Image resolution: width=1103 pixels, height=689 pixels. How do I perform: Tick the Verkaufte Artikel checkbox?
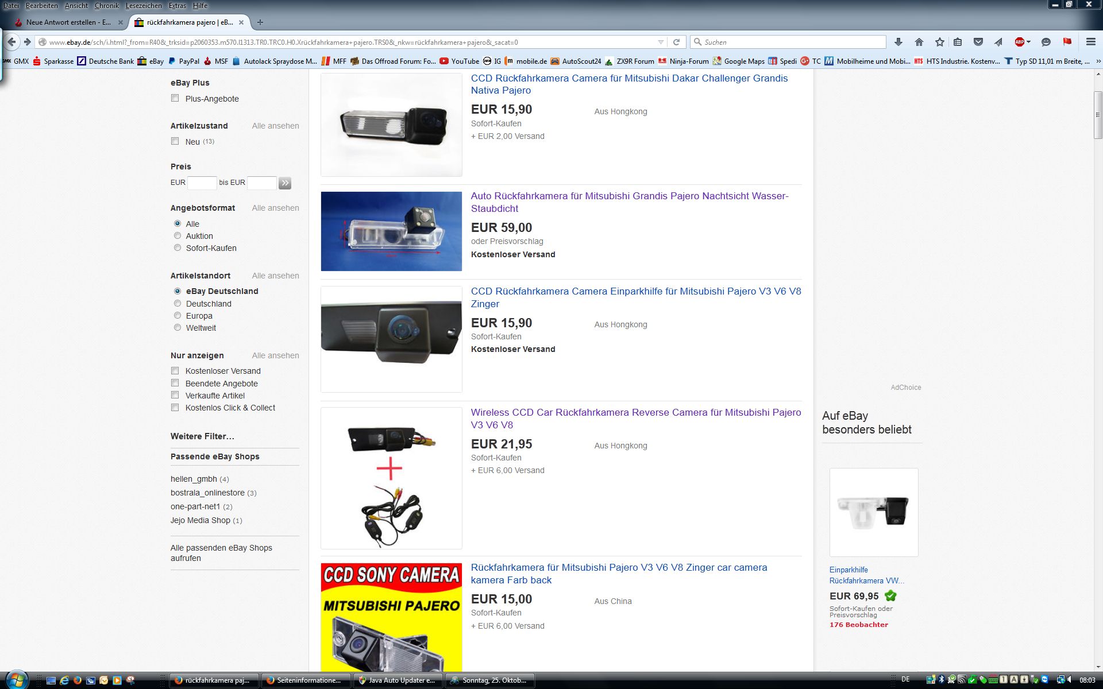click(175, 395)
